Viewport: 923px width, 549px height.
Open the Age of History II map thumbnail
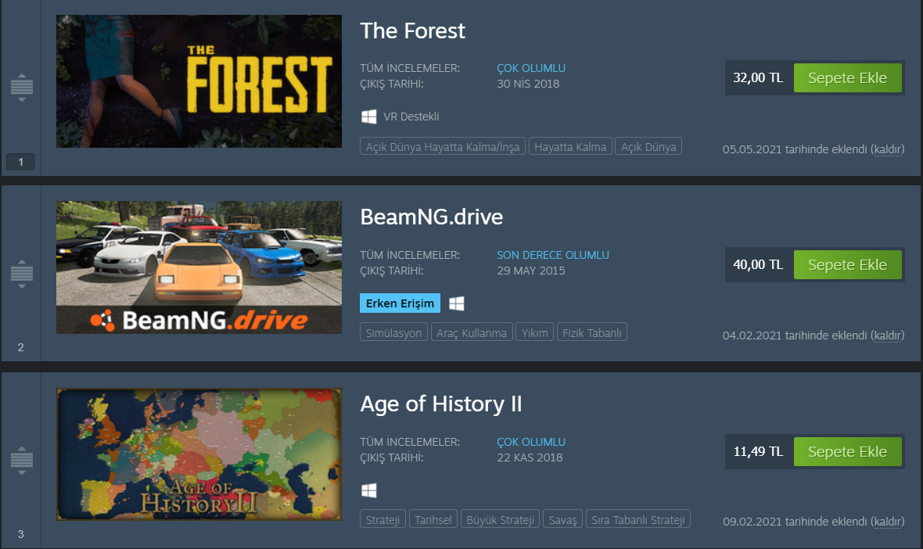click(199, 454)
